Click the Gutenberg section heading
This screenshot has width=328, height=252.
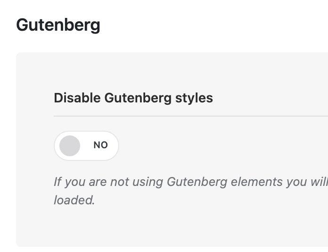58,25
